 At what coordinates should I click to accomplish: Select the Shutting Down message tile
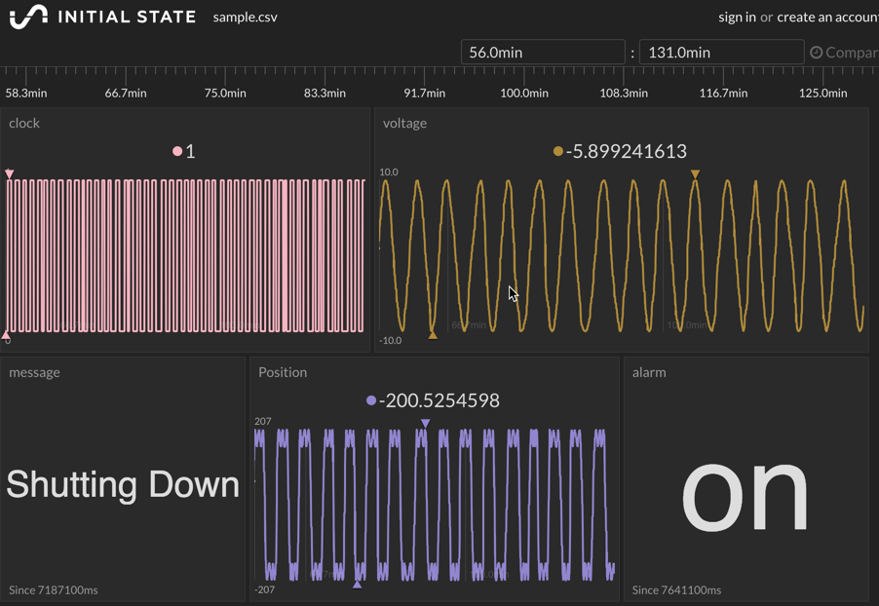coord(123,484)
